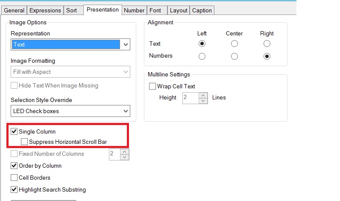Switch to the General tab
This screenshot has width=340, height=201.
coord(14,10)
